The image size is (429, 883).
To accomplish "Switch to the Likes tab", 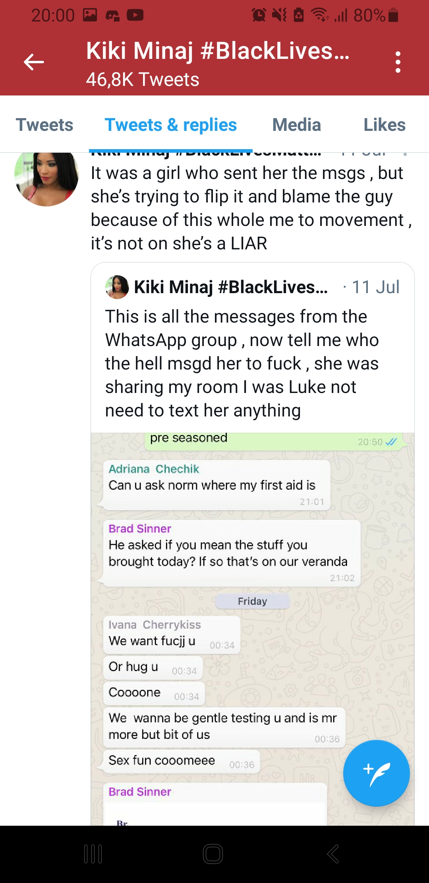I will click(x=384, y=125).
